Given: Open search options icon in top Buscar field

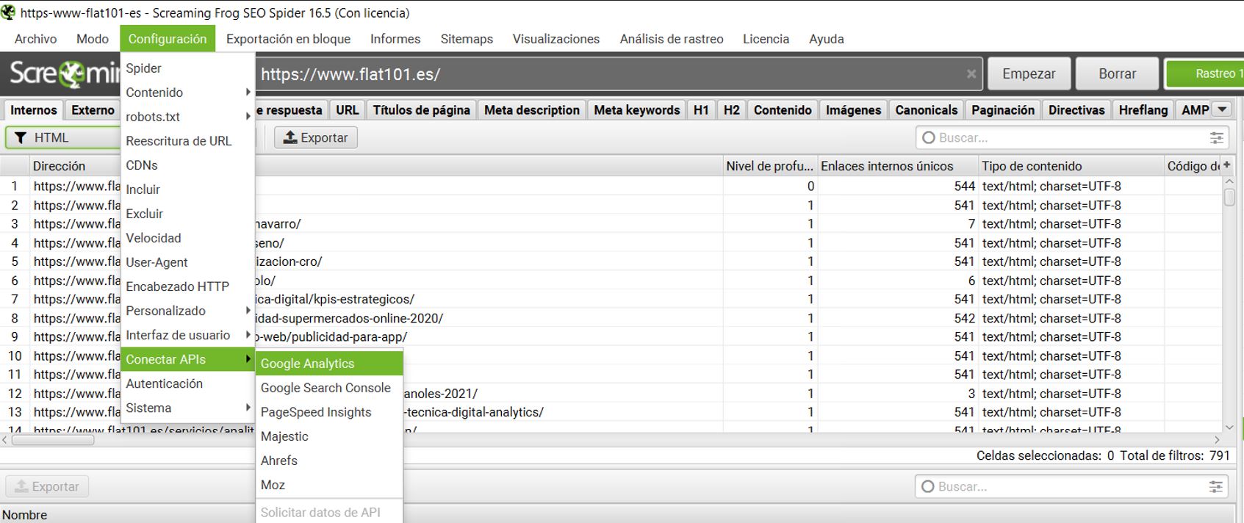Looking at the screenshot, I should click(x=1217, y=137).
